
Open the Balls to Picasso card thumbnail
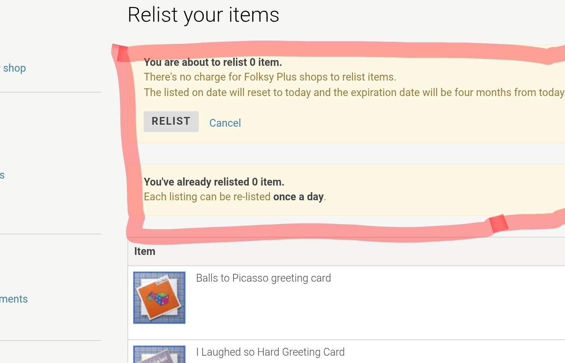159,298
